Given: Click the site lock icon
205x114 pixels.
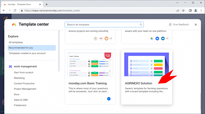Looking at the screenshot, I should tap(22, 10).
